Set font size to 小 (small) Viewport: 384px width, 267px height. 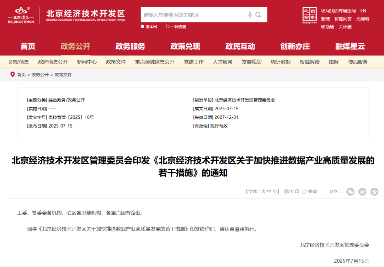coord(275,192)
